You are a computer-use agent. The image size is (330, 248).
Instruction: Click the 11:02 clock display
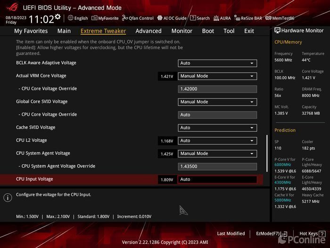41,19
